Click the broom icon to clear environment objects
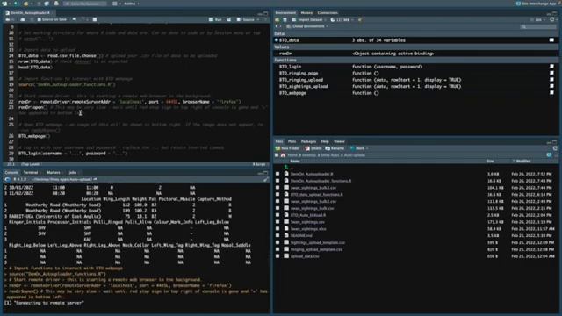This screenshot has height=316, width=562. point(360,19)
